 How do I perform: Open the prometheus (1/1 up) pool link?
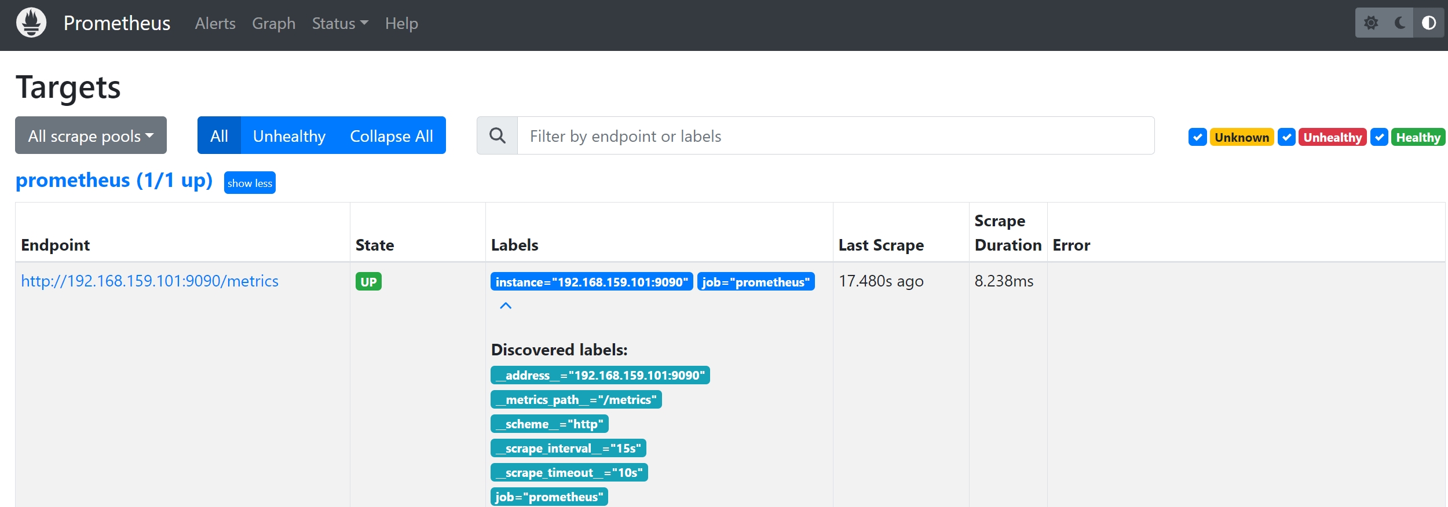click(x=114, y=181)
